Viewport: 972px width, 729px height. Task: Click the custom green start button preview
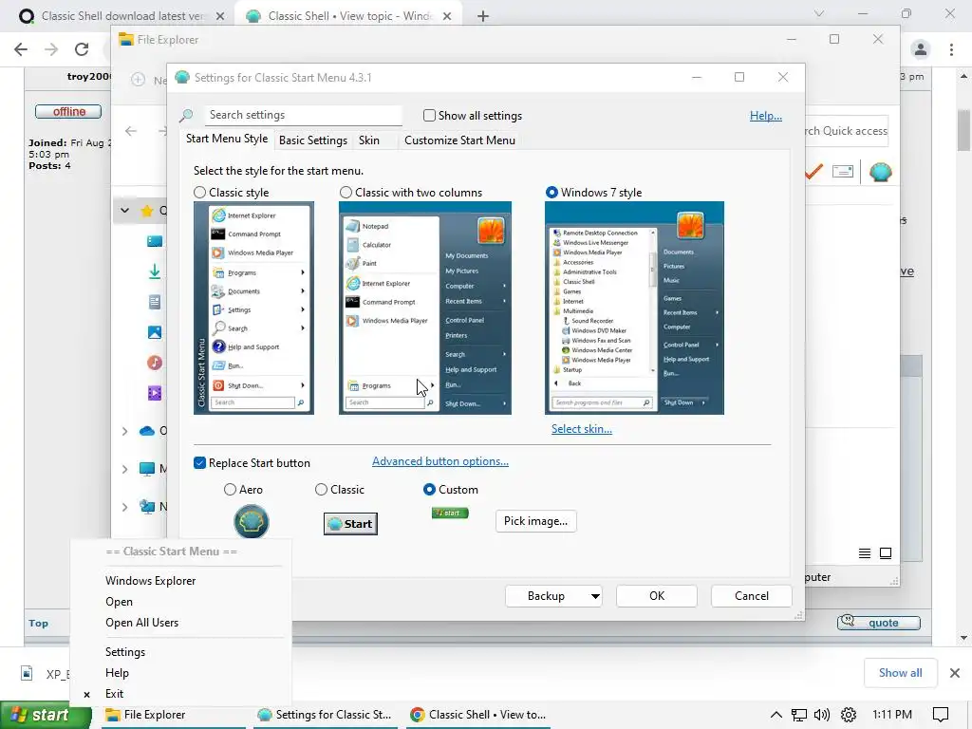pyautogui.click(x=450, y=513)
